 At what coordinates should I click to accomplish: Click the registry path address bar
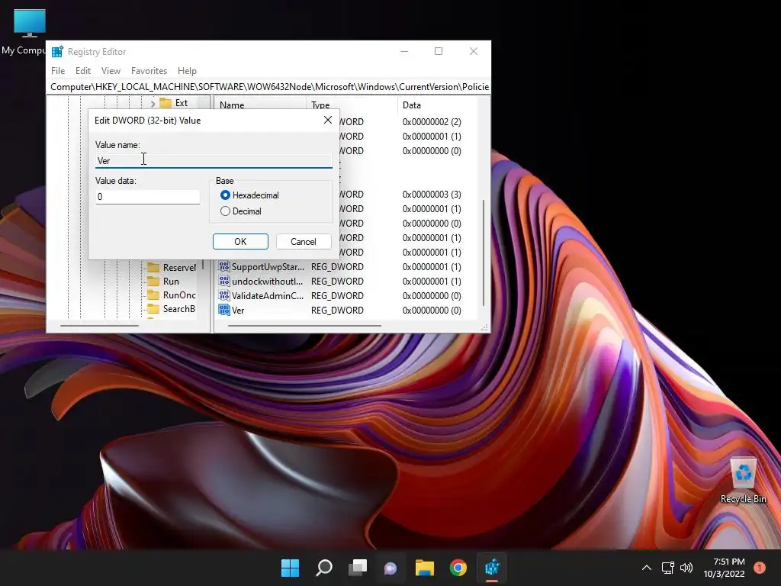pos(269,87)
